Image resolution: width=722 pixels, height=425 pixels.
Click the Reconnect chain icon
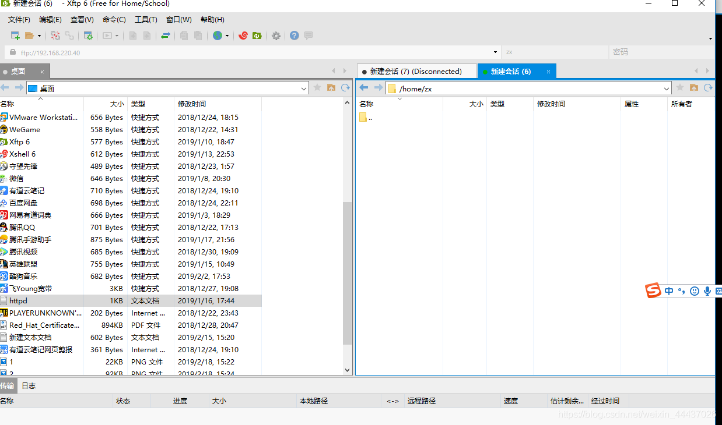[69, 36]
